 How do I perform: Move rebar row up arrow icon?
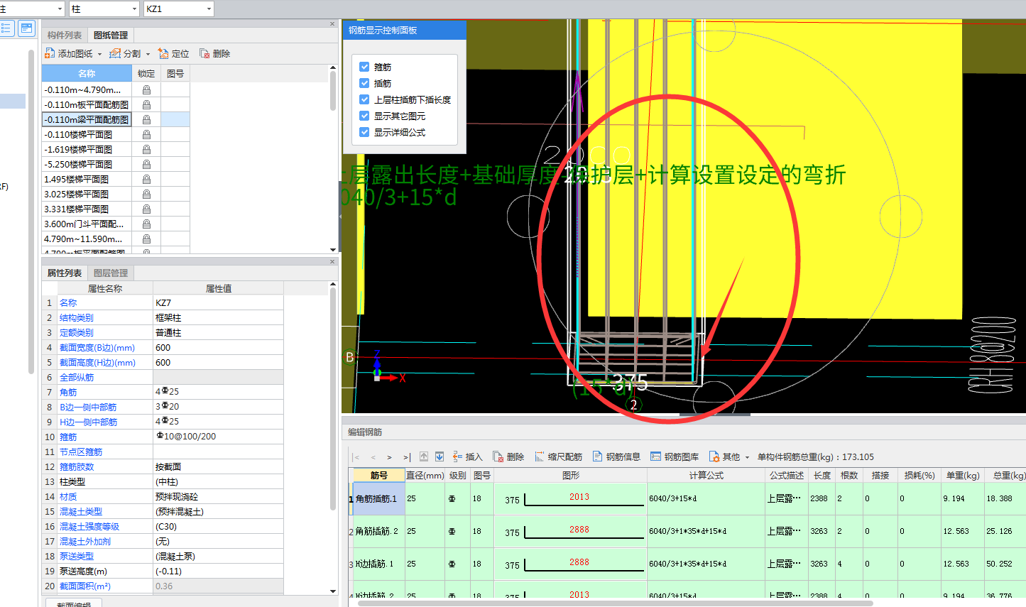point(424,456)
